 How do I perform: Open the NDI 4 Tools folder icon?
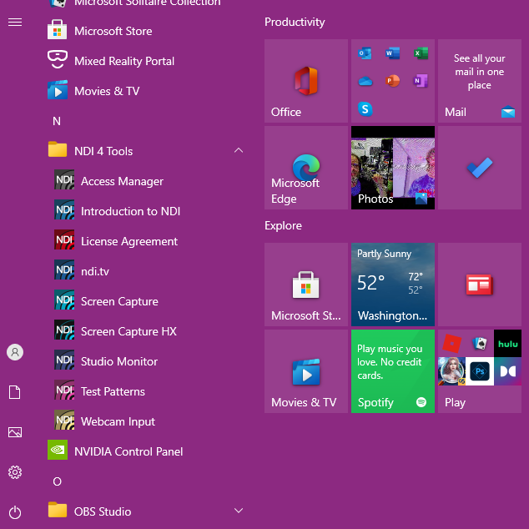point(58,149)
